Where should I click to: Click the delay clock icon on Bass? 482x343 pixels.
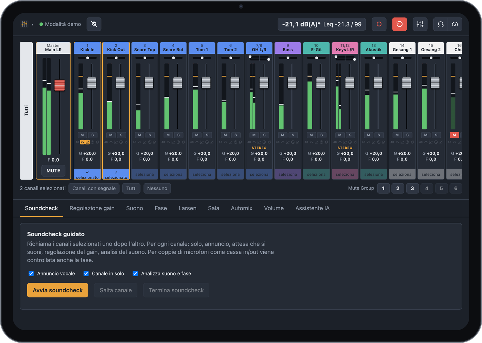pos(293,142)
